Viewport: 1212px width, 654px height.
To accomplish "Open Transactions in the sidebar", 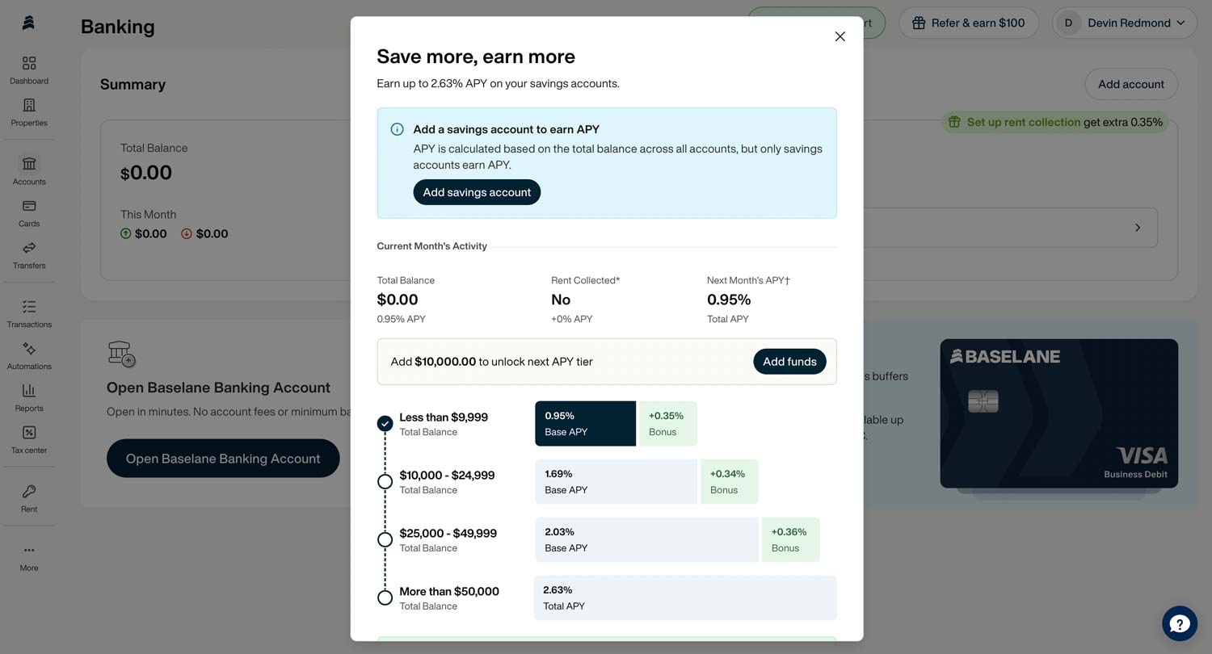I will 29,314.
